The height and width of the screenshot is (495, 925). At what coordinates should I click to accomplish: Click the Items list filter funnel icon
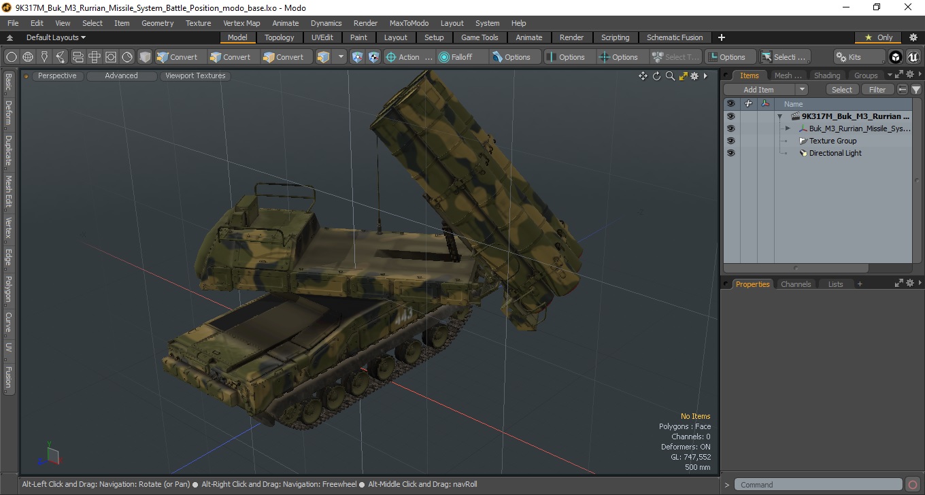(916, 90)
